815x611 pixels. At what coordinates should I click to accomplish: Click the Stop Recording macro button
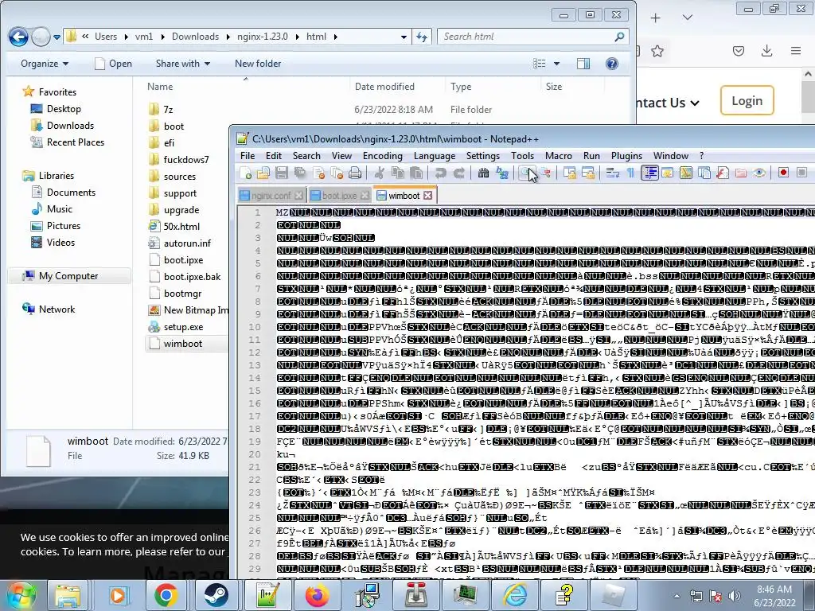point(801,173)
